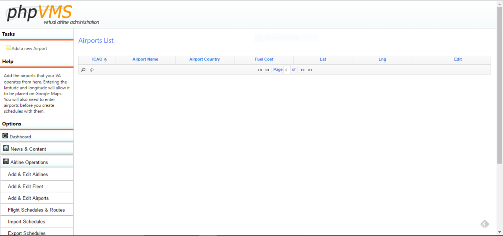Click the reload grid icon

point(91,70)
